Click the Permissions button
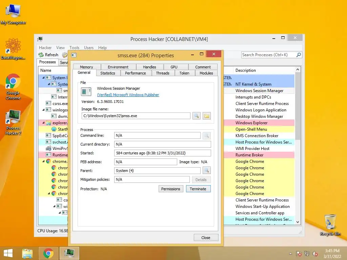Screen dimensions: 347x260 pos(171,189)
